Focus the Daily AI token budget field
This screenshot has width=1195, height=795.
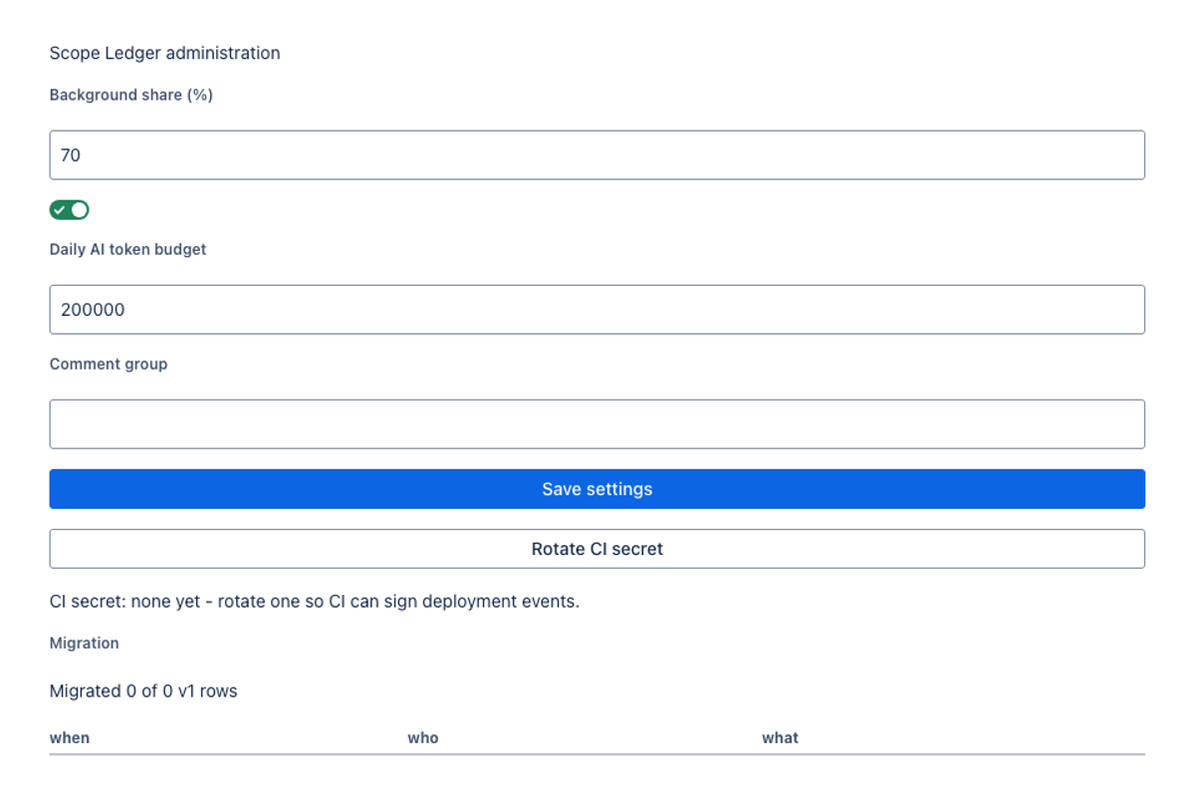(x=597, y=310)
